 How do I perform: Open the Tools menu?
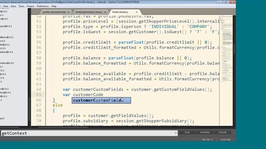click(21, 6)
